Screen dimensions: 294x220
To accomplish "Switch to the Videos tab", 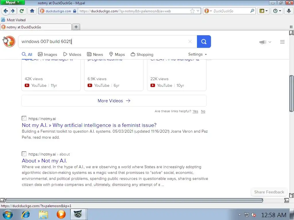I will coord(72,54).
